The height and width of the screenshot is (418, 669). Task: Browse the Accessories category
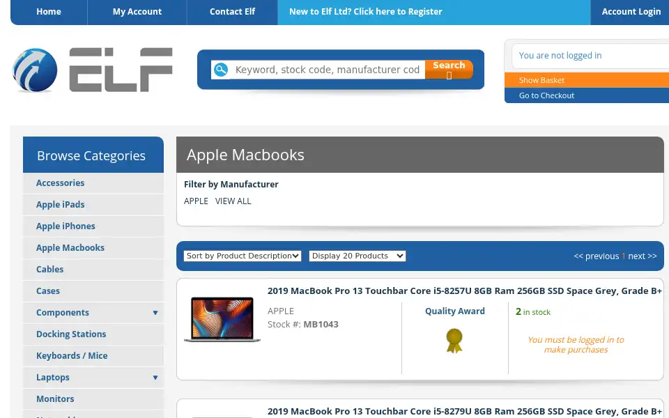(93, 183)
